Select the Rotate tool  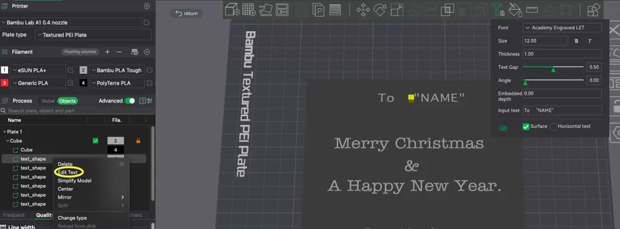click(x=379, y=9)
